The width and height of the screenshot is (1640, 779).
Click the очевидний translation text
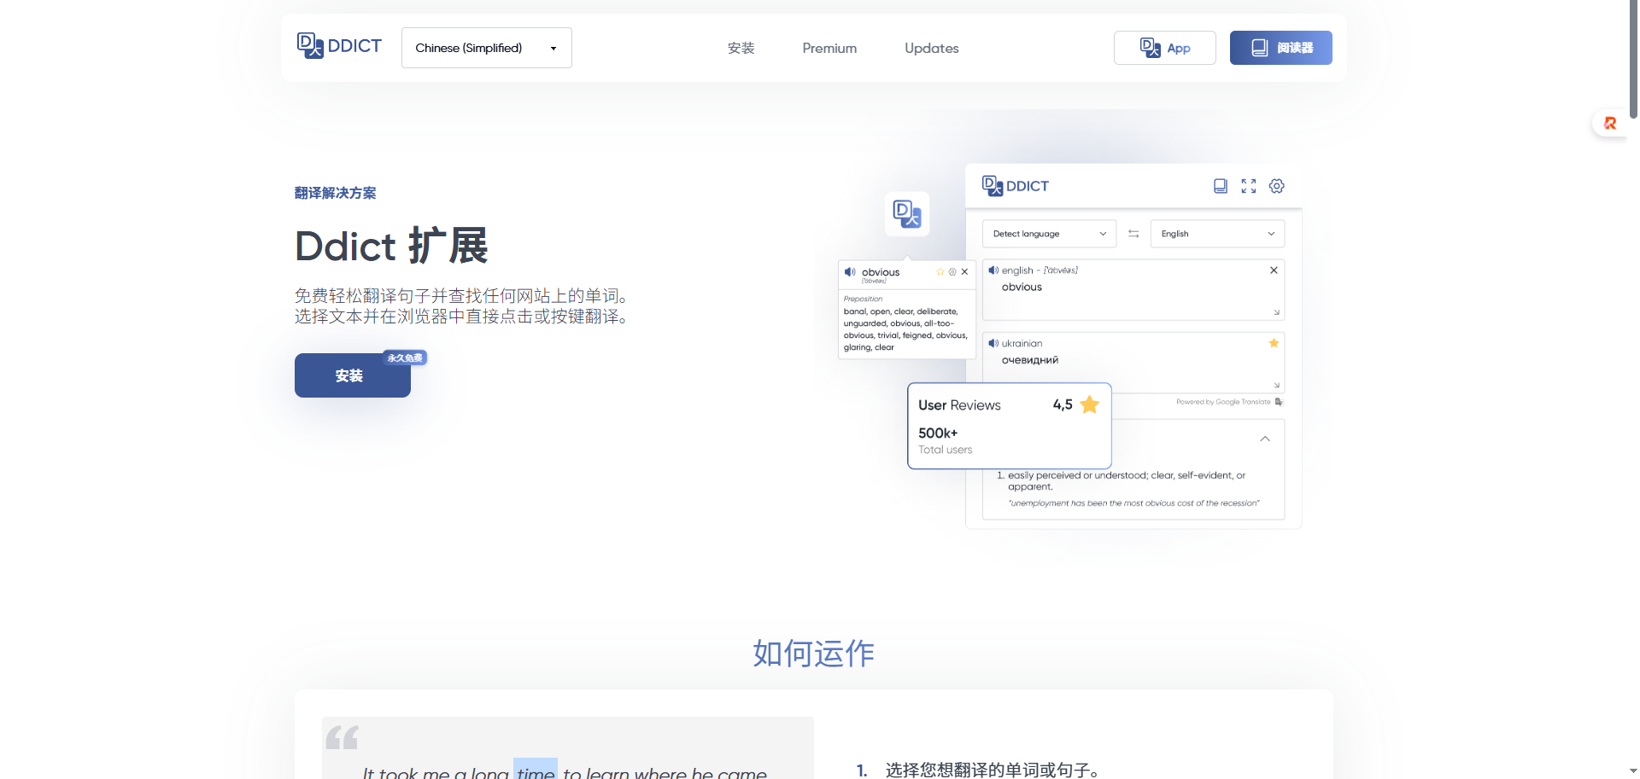click(1029, 360)
